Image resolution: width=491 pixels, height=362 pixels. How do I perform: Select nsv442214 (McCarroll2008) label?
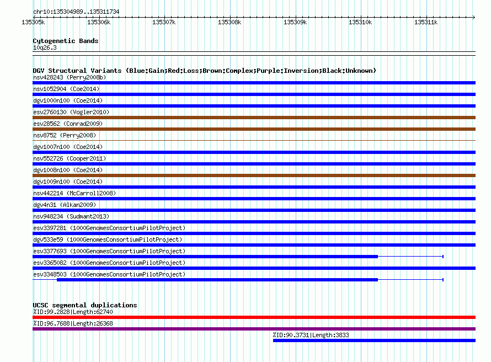(x=74, y=193)
